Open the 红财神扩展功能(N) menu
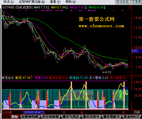142x119 pixels. coord(32,2)
